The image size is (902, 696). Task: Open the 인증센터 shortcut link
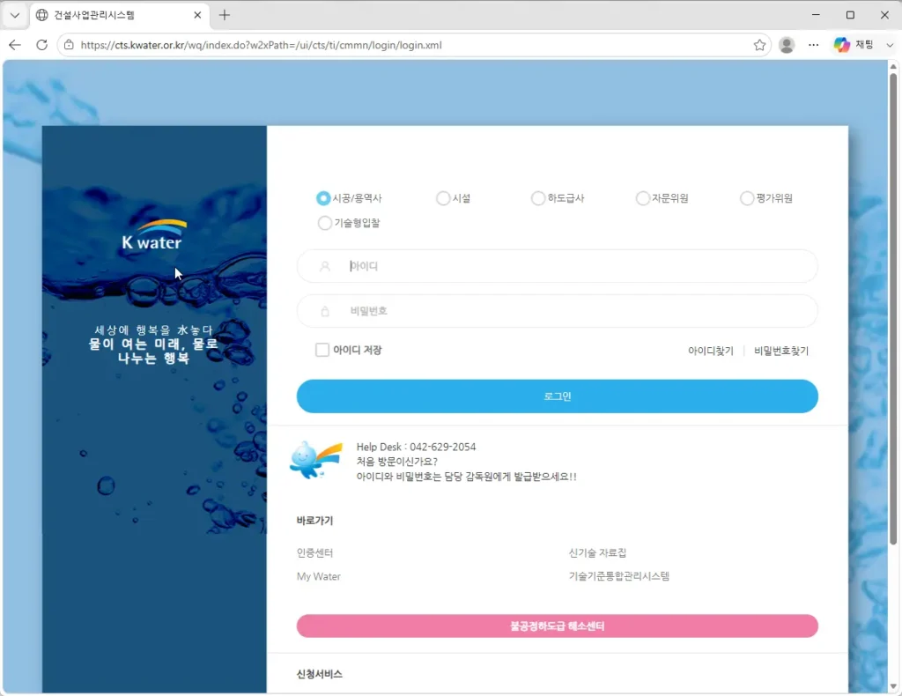point(314,552)
